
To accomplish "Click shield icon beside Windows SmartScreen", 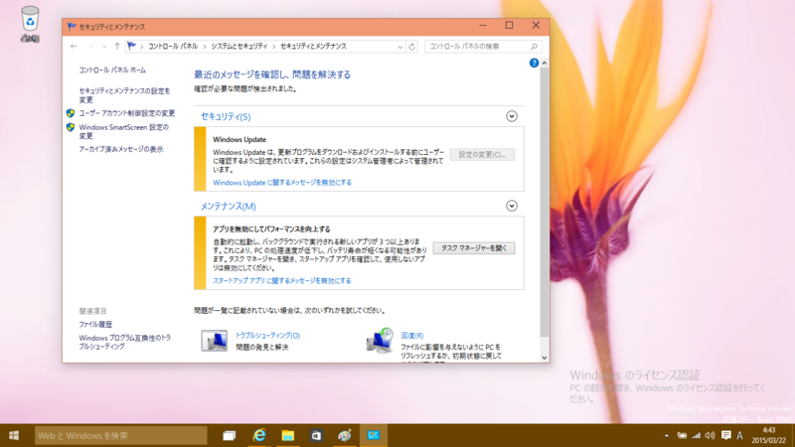I will tap(71, 127).
